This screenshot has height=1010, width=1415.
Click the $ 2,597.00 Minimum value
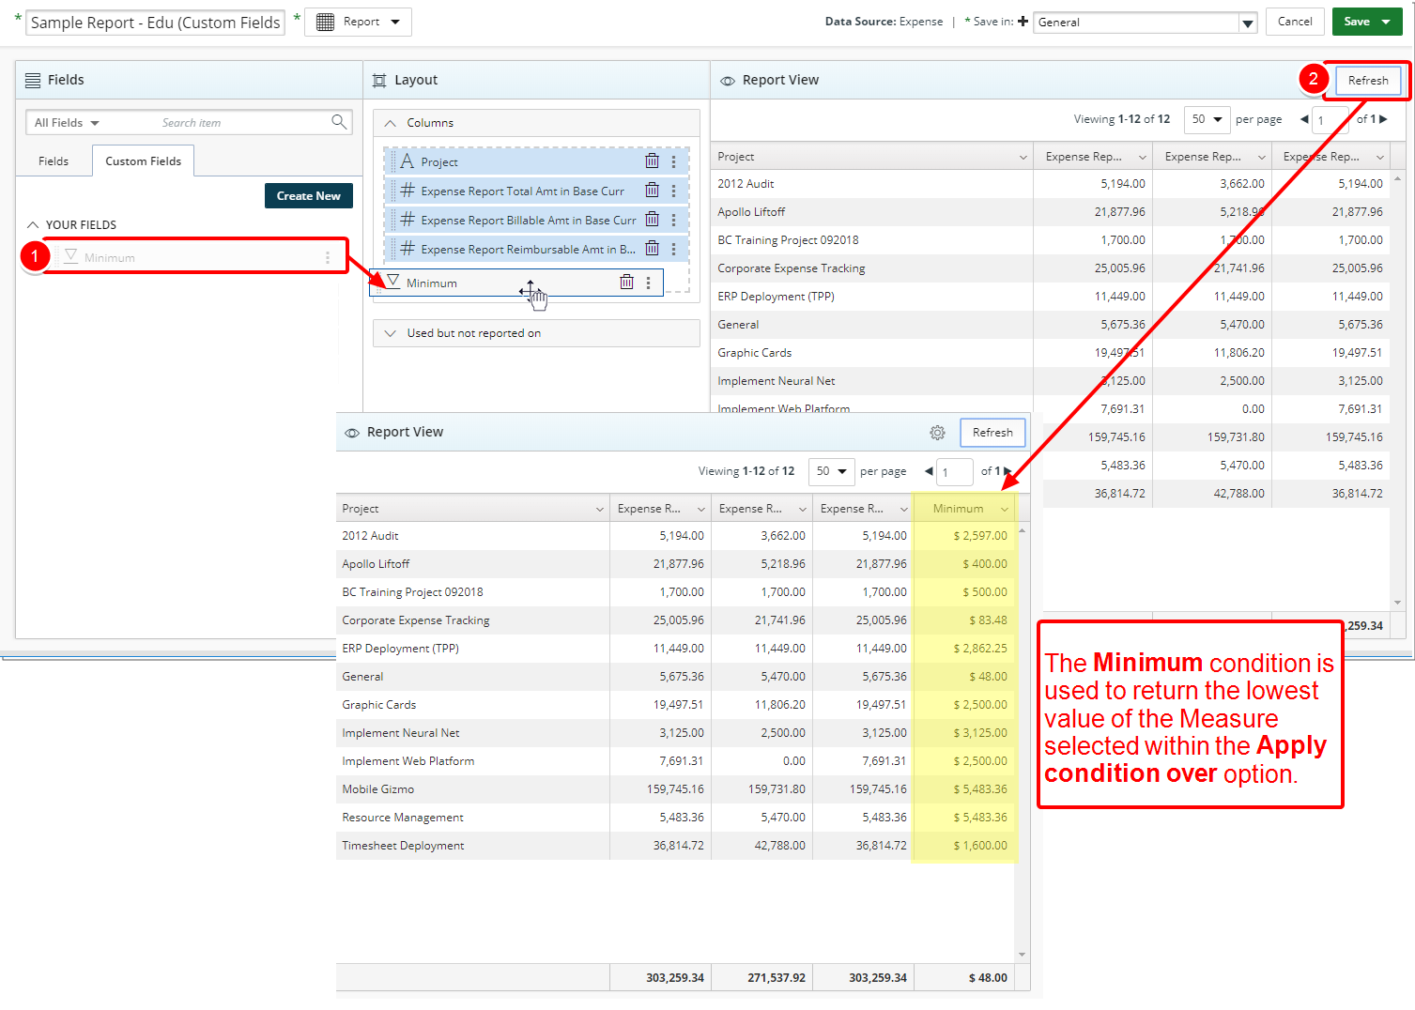pyautogui.click(x=980, y=536)
